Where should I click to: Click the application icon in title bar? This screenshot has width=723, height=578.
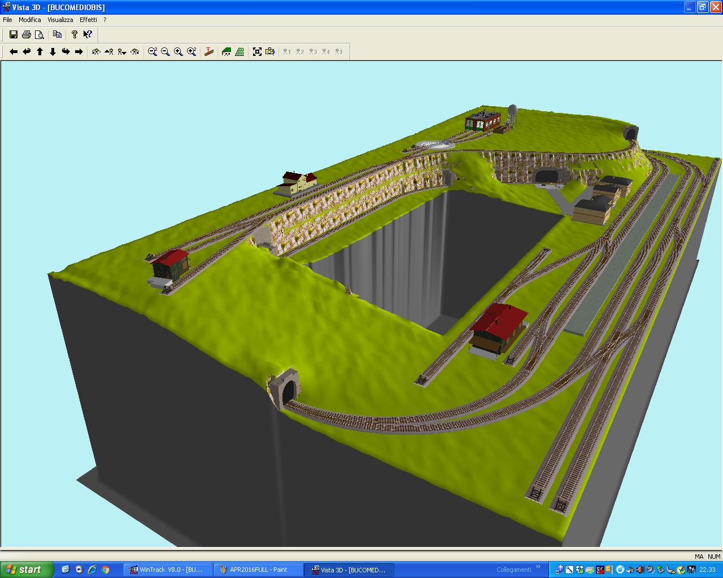click(6, 7)
